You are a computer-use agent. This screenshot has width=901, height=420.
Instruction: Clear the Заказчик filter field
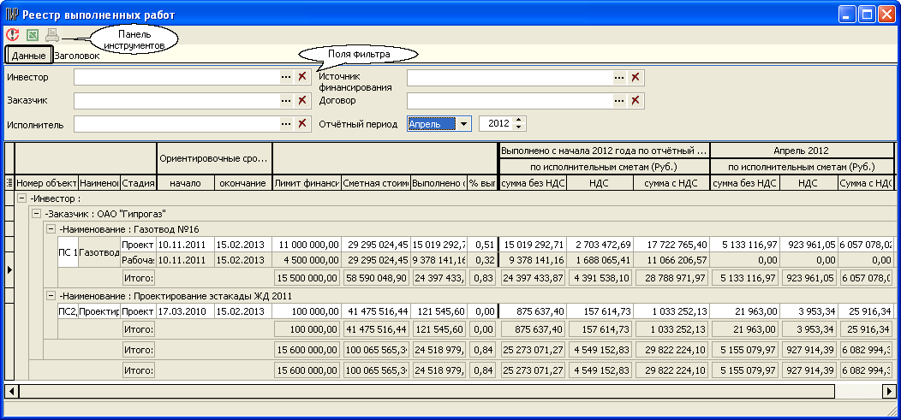click(301, 101)
